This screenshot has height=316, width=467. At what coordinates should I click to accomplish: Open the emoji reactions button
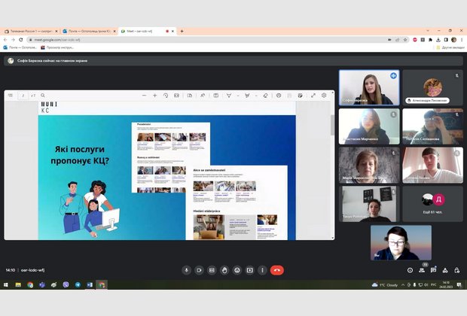point(237,270)
